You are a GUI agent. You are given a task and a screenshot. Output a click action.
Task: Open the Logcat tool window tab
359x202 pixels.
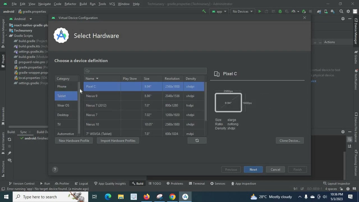click(81, 183)
